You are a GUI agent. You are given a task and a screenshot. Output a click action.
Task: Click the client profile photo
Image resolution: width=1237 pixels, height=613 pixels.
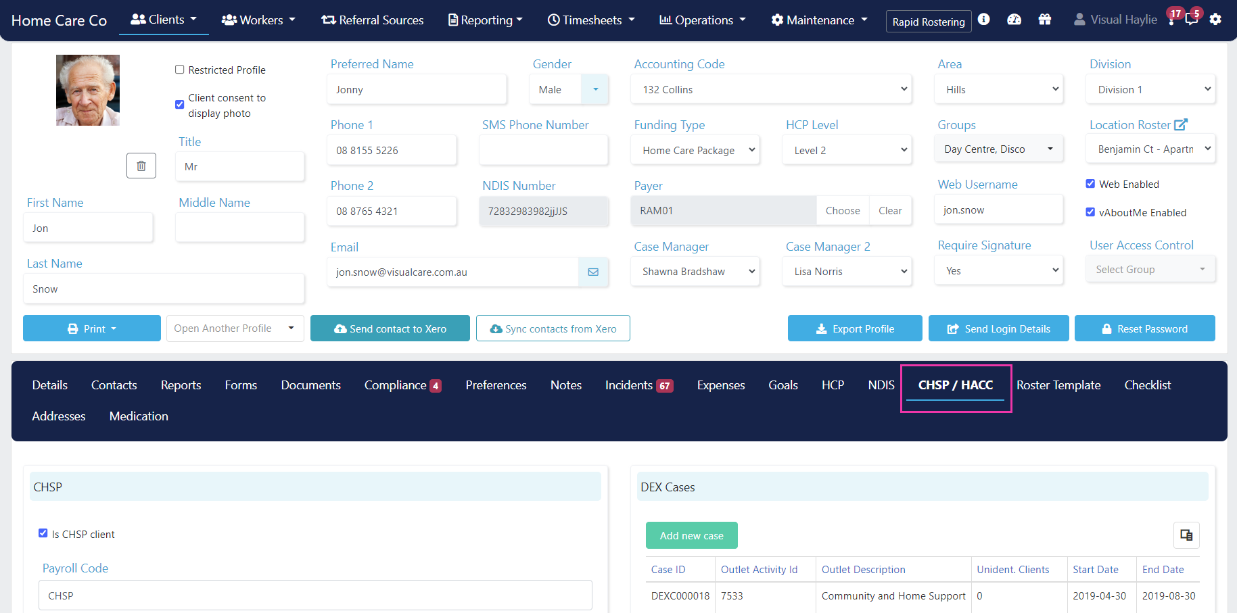click(88, 91)
